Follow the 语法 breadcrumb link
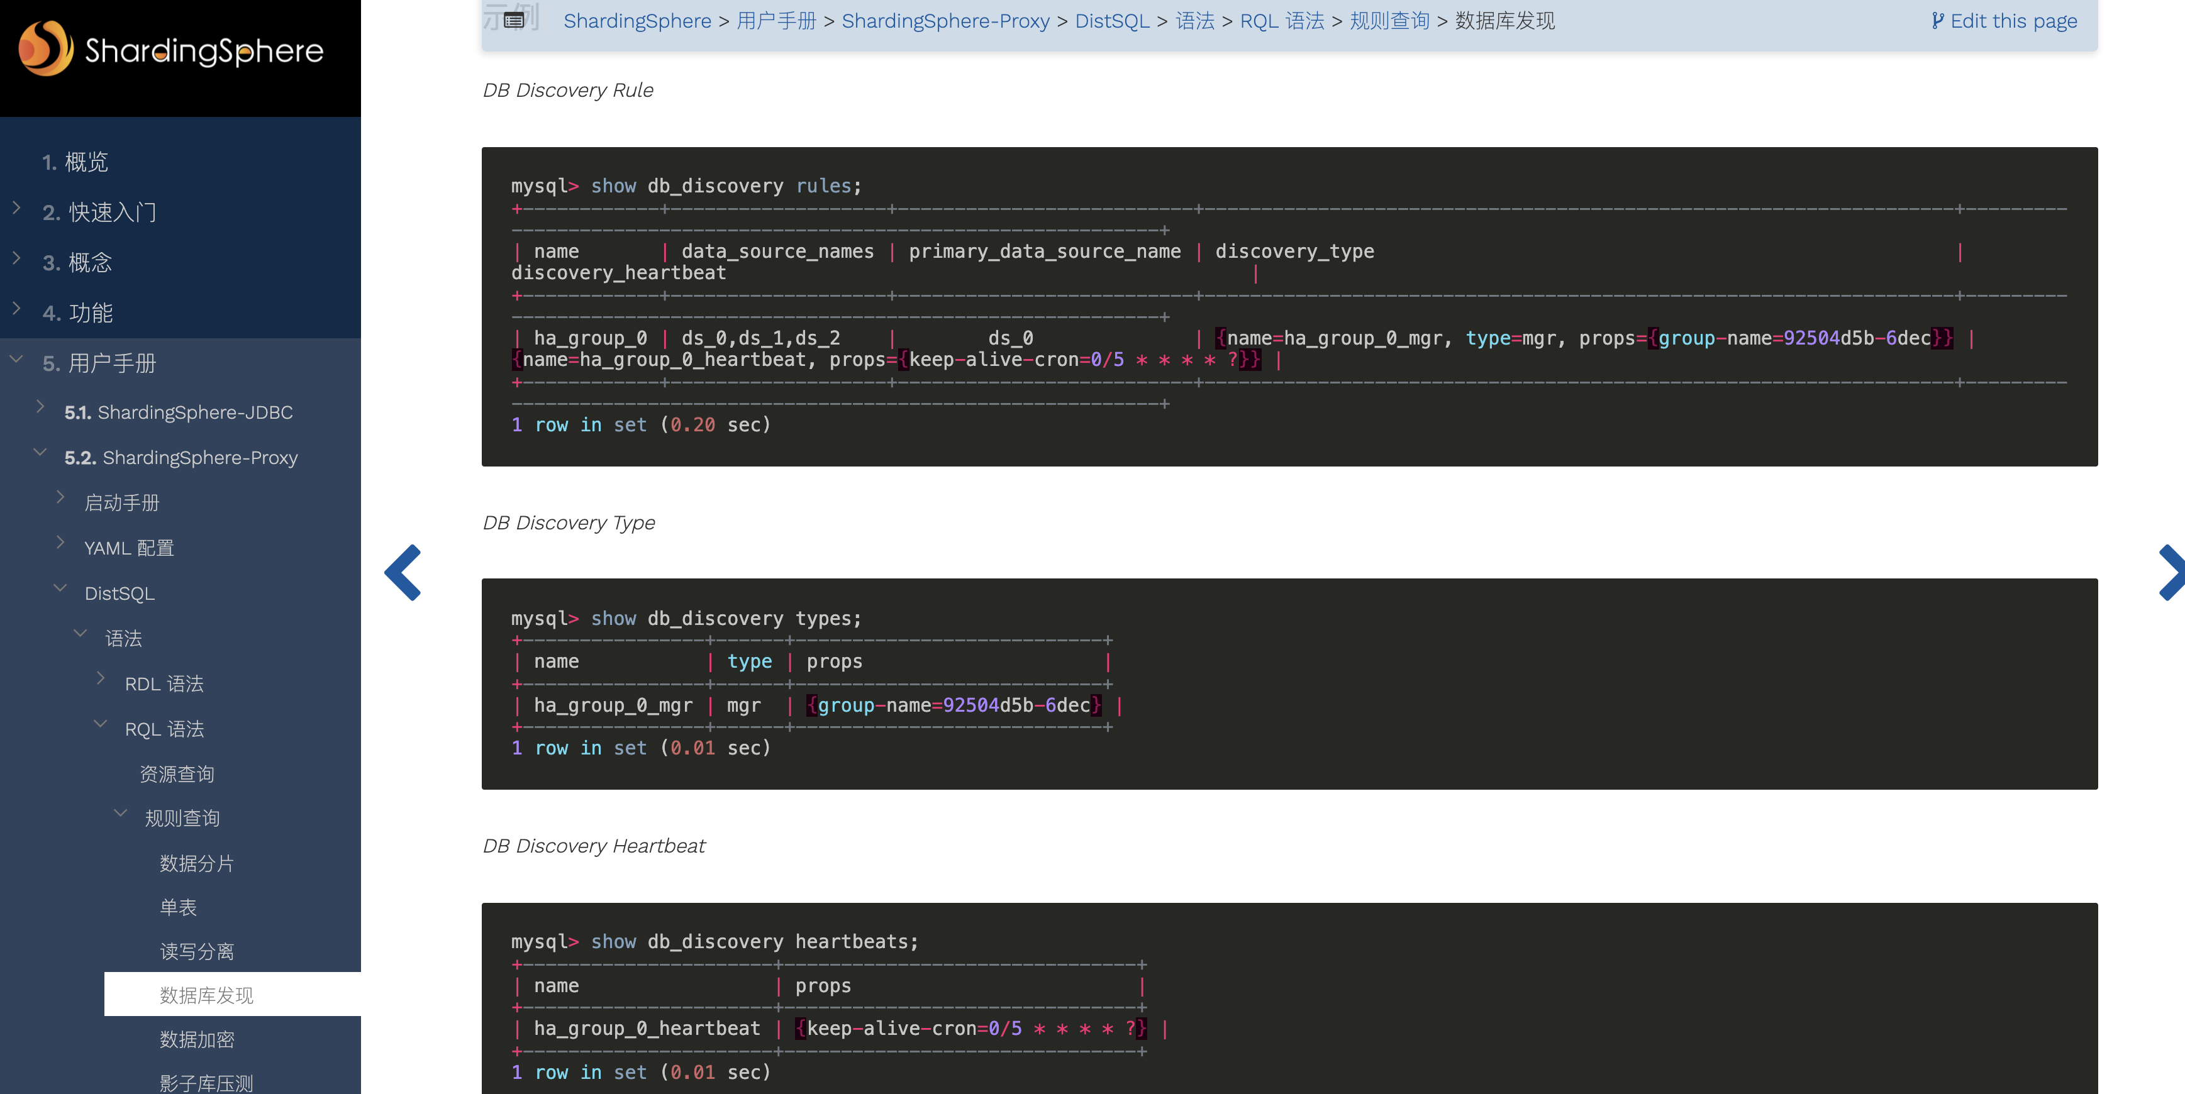Image resolution: width=2185 pixels, height=1094 pixels. coord(1195,21)
